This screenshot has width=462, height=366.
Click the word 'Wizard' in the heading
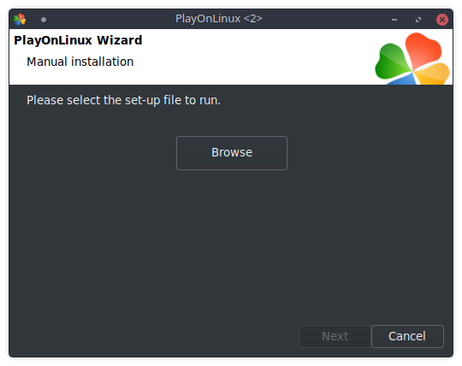tap(120, 40)
